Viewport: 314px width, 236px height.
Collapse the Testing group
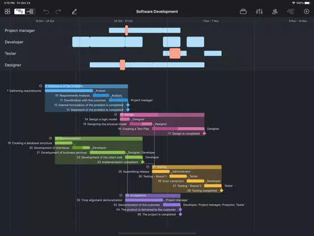coord(147,167)
